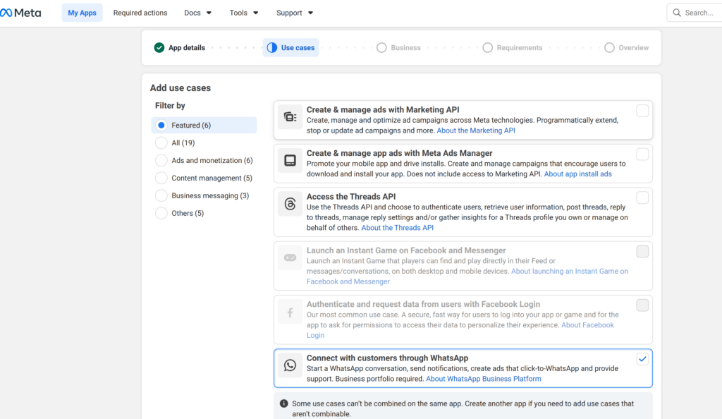Click the Instant Game controller icon
The height and width of the screenshot is (419, 722).
click(x=290, y=257)
